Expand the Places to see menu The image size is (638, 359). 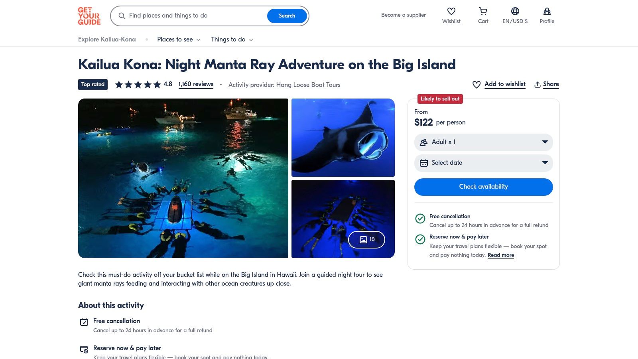click(x=179, y=39)
